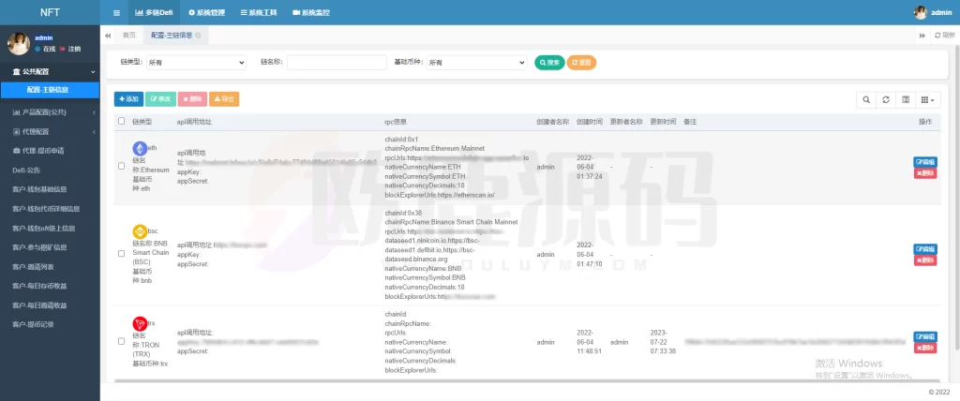Open the 系统工具 top menu

(x=259, y=12)
